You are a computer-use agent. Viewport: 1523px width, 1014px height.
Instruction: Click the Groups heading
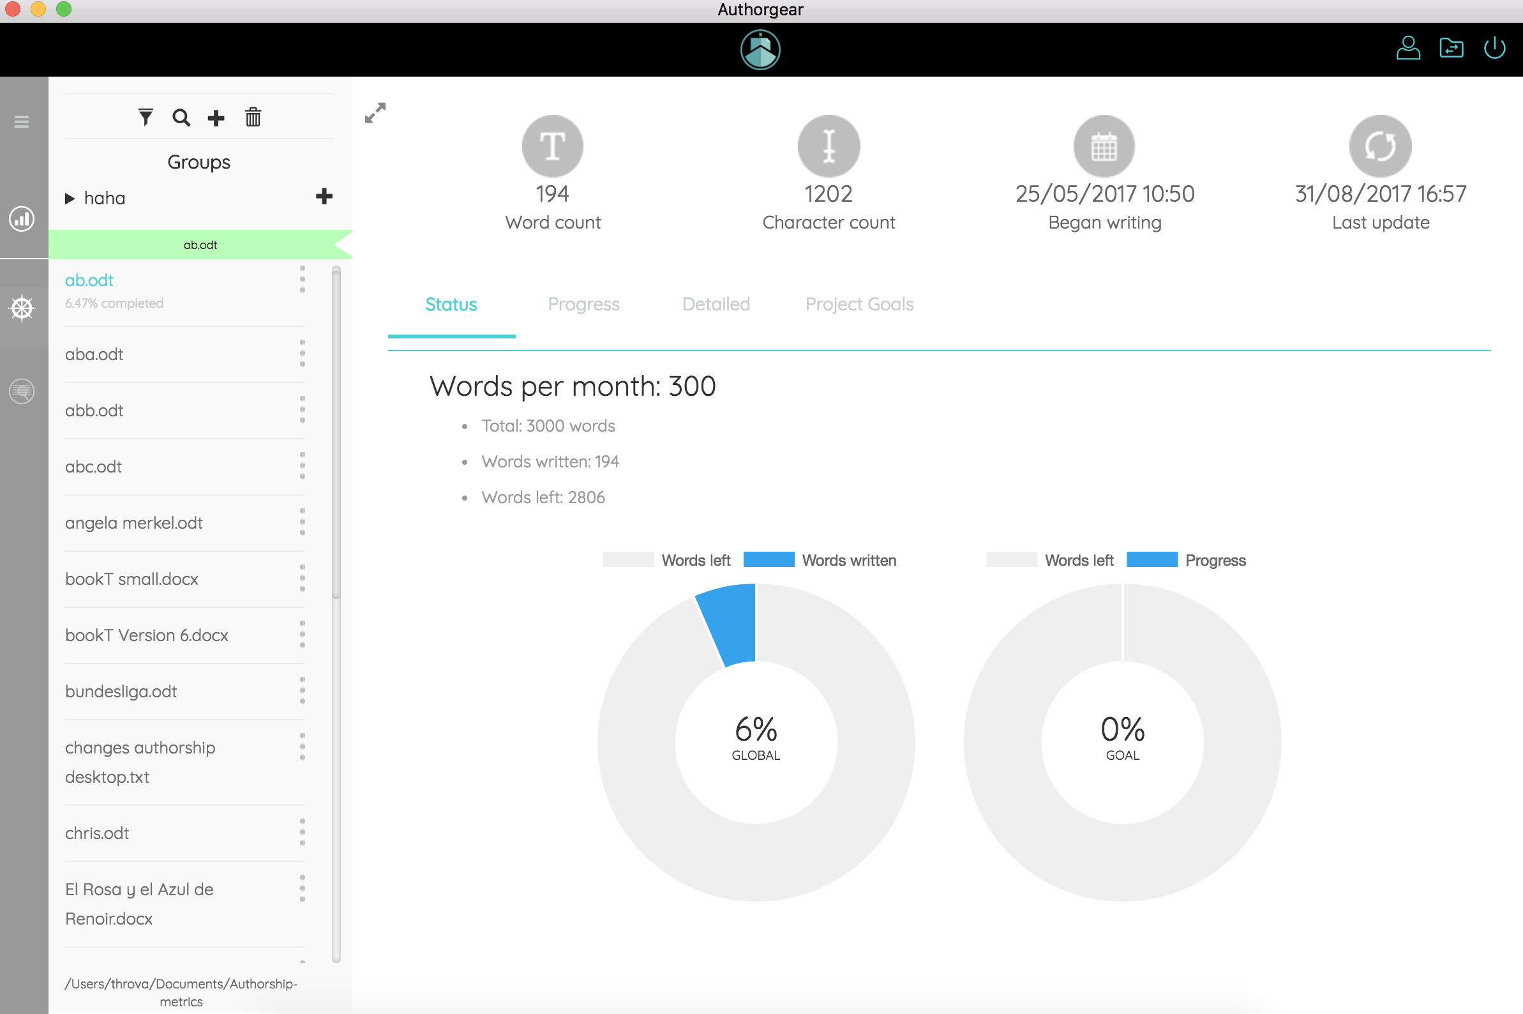tap(199, 162)
